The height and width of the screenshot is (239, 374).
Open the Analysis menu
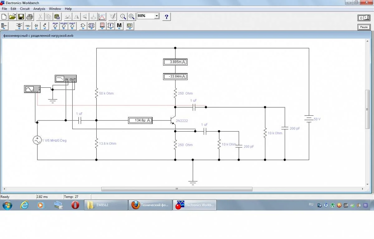coord(39,9)
